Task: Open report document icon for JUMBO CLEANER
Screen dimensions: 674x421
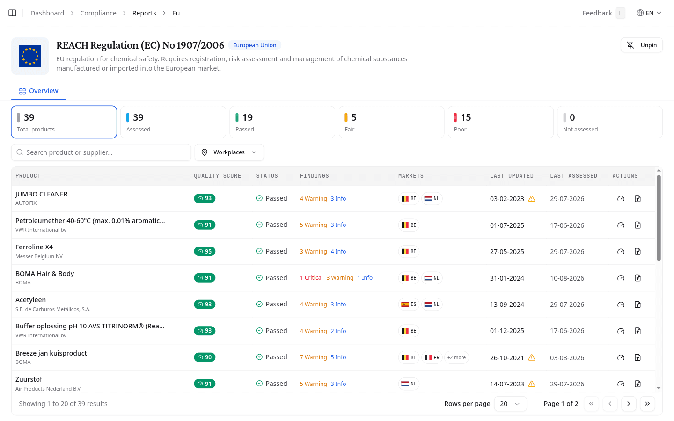Action: click(637, 199)
